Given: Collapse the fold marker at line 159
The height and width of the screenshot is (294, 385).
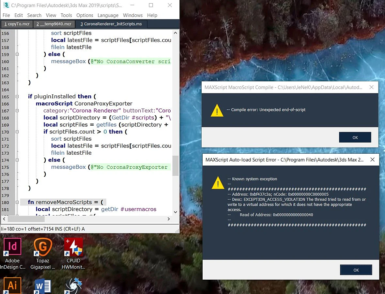Looking at the screenshot, I should pos(17,54).
